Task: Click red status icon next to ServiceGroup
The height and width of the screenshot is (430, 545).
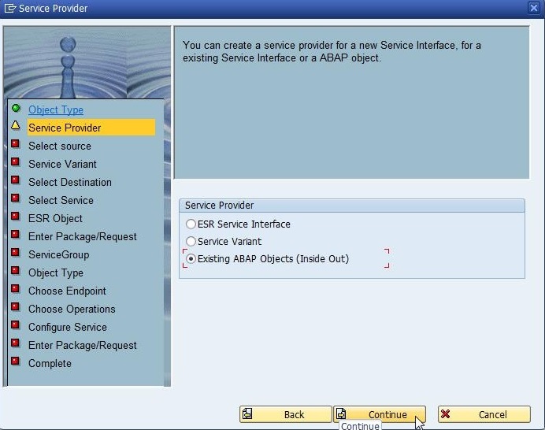Action: [x=16, y=254]
